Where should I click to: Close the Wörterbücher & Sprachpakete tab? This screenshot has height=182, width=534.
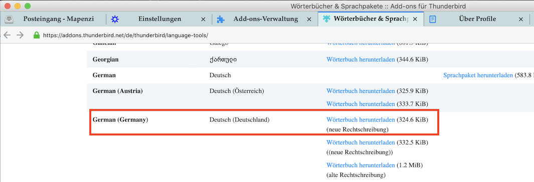(x=415, y=19)
